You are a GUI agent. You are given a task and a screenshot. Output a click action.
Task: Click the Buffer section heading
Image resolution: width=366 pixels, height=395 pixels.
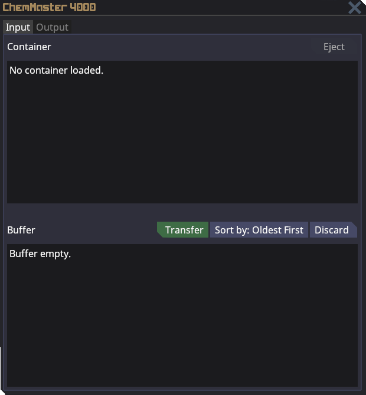(x=21, y=230)
